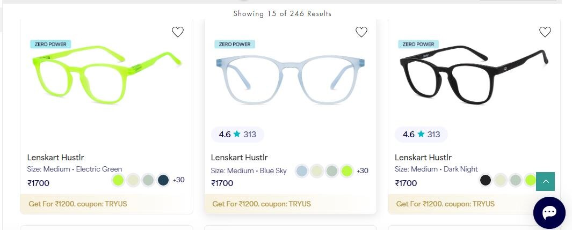The width and height of the screenshot is (572, 230).
Task: Select the navy swatch on Electric Green card
Action: point(164,180)
